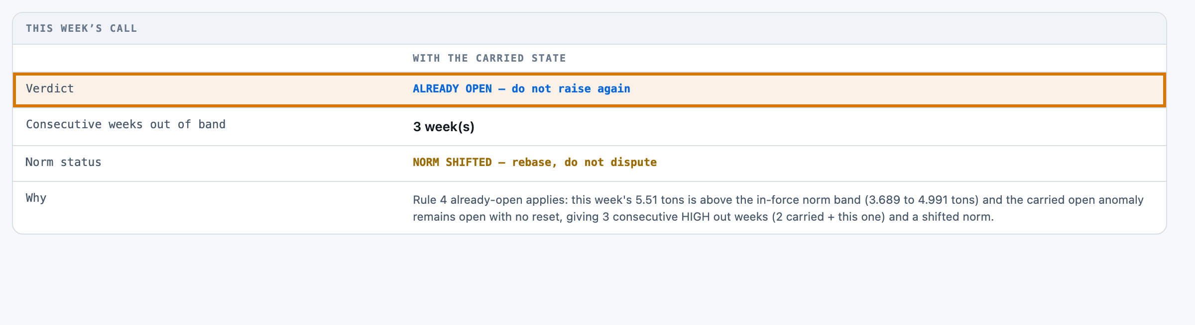Select the "NORM SHIFTED" status text
This screenshot has width=1195, height=325.
(452, 162)
